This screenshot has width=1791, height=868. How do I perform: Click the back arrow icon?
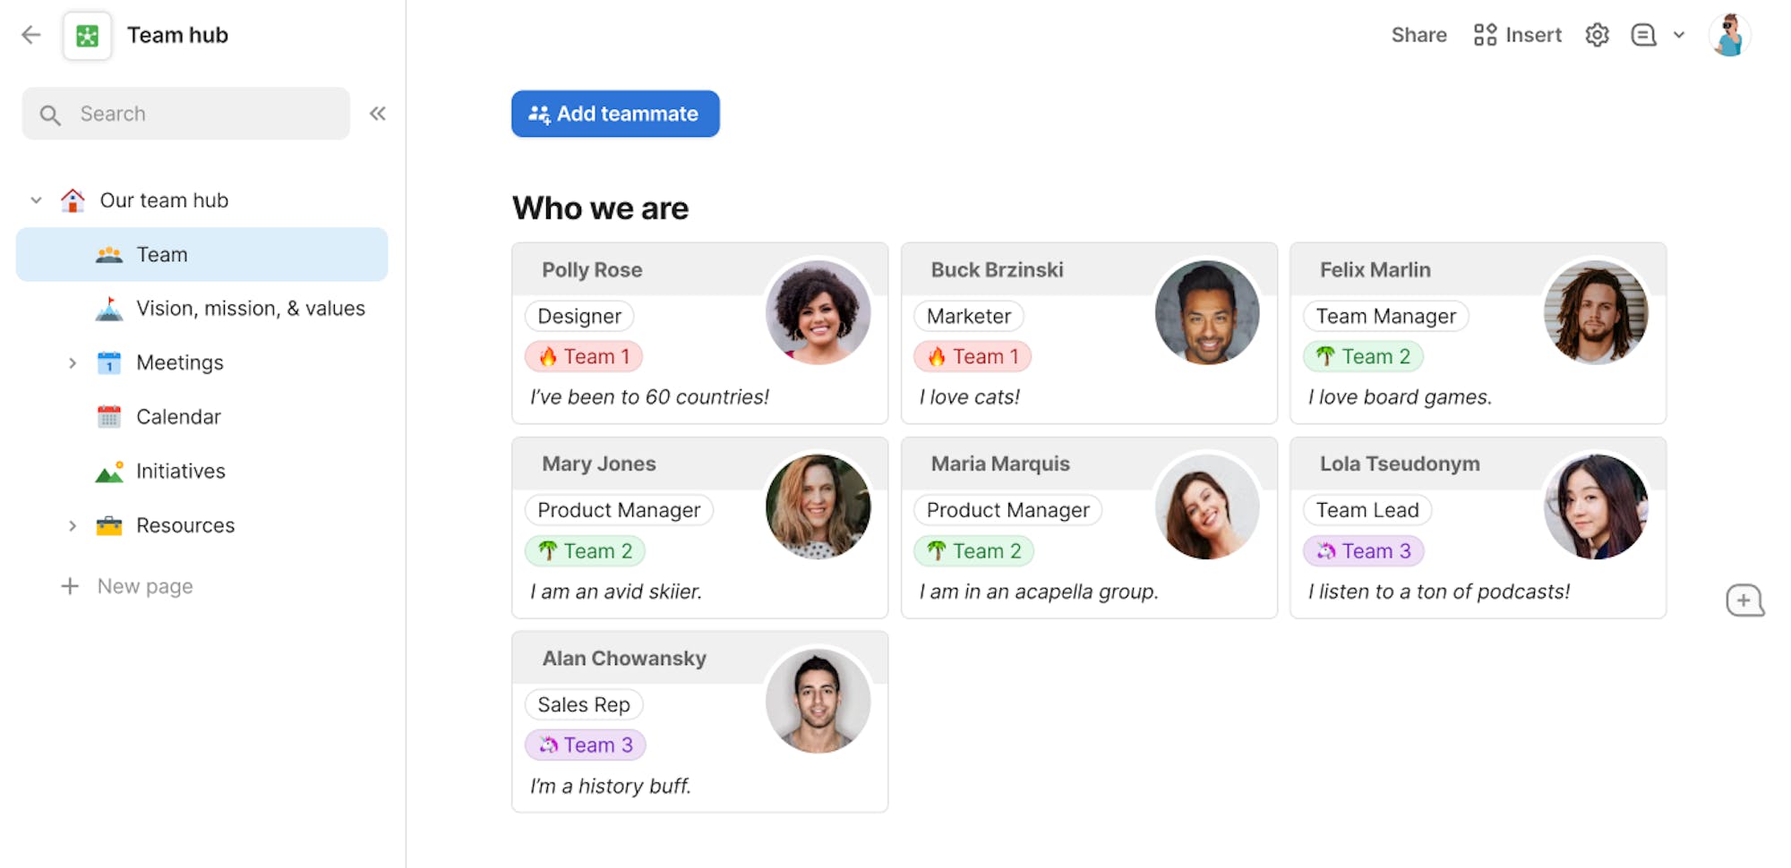(31, 35)
